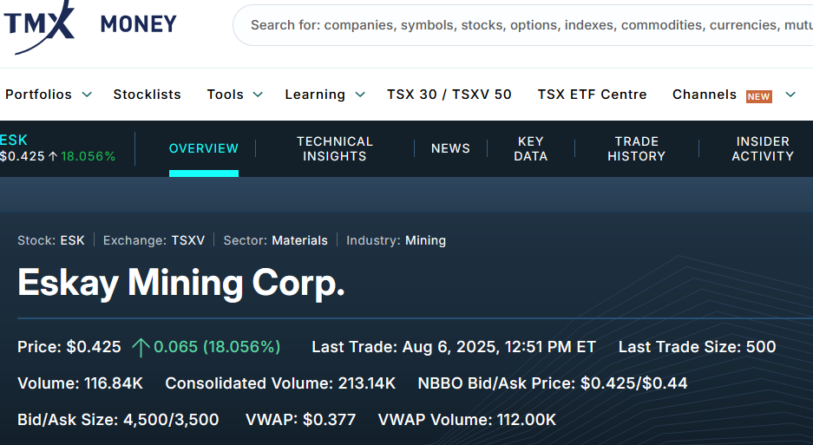The height and width of the screenshot is (445, 813).
Task: Expand the Portfolios dropdown chevron
Action: 87,95
